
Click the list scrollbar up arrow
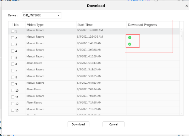point(181,30)
